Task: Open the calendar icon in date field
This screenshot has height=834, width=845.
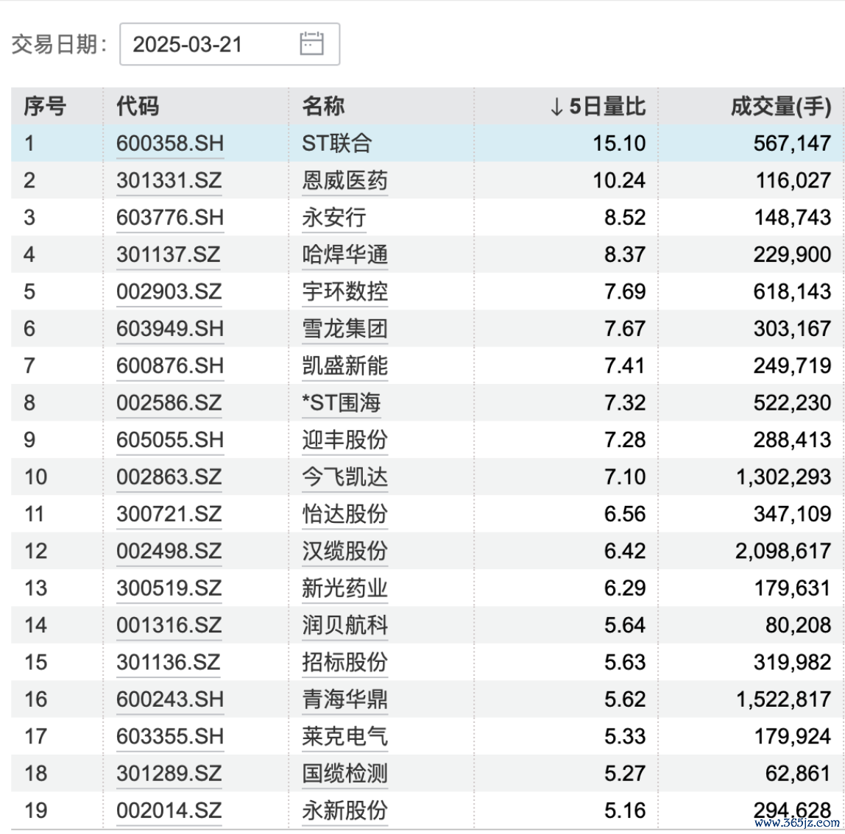Action: [x=311, y=44]
